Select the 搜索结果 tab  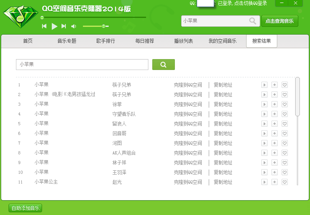pyautogui.click(x=262, y=41)
